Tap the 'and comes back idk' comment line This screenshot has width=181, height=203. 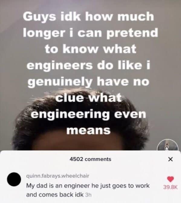click(55, 195)
